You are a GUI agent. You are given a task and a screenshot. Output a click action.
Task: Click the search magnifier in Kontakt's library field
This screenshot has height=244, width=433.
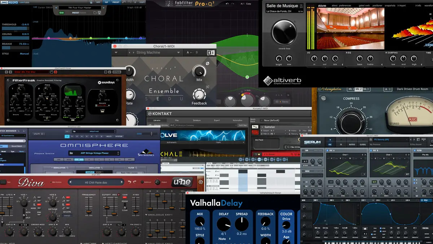(x=177, y=125)
